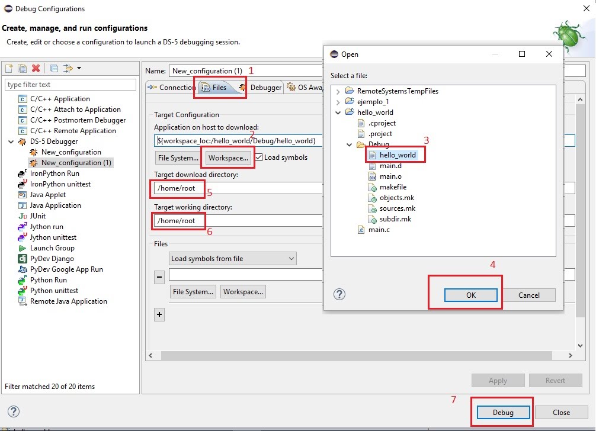
Task: Expand the ejemplo_1 project folder
Action: (x=338, y=102)
